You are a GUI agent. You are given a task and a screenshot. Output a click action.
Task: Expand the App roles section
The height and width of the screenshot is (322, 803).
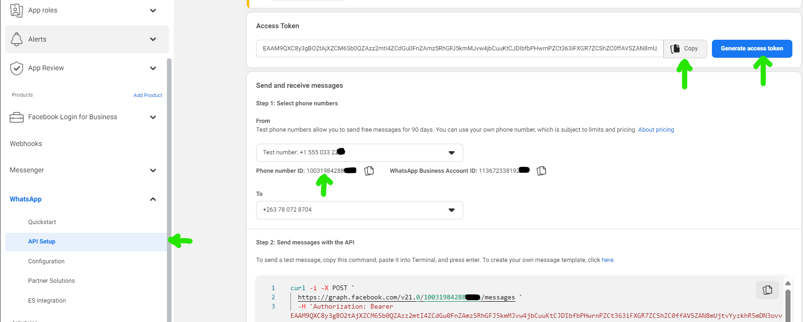tap(153, 11)
